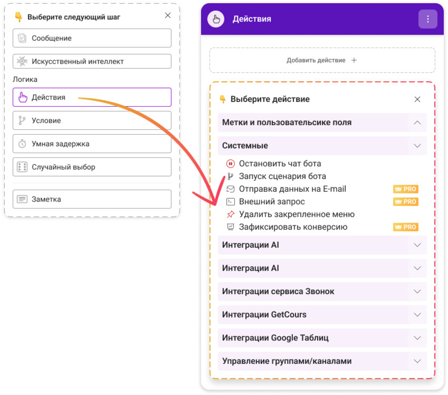Image resolution: width=448 pixels, height=395 pixels.
Task: Click the Добавить действие button
Action: point(322,60)
